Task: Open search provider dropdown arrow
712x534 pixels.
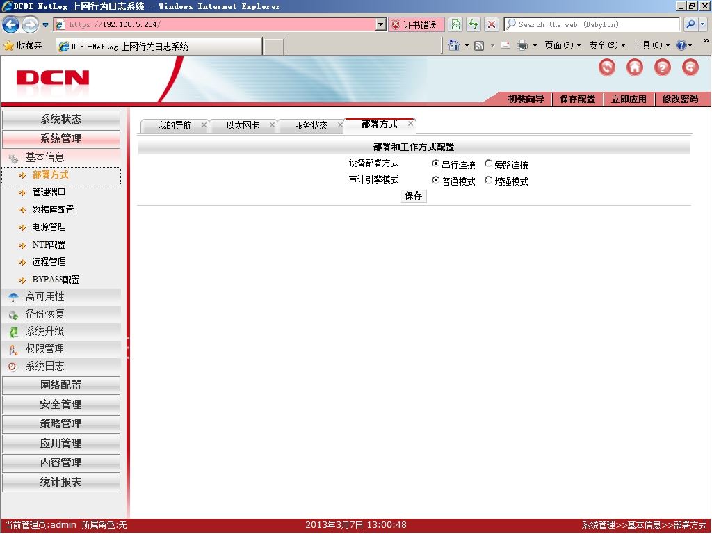Action: (x=703, y=24)
